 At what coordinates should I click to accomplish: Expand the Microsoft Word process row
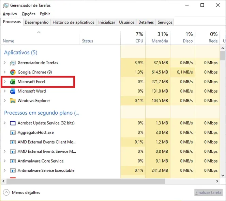(5, 91)
